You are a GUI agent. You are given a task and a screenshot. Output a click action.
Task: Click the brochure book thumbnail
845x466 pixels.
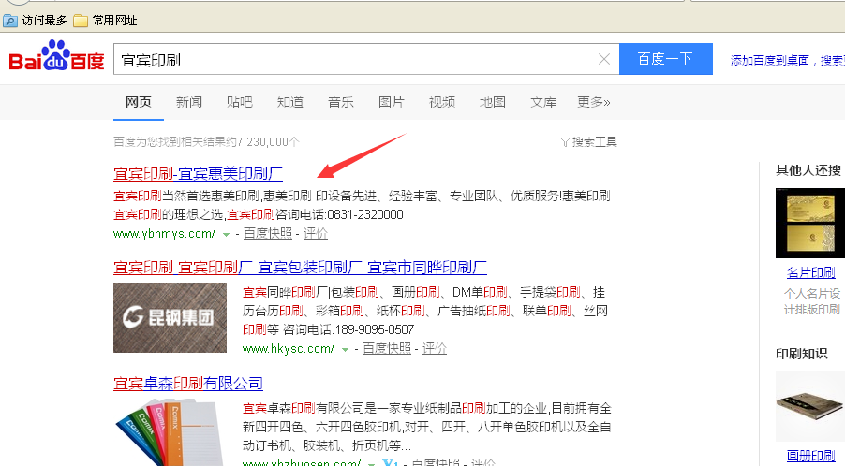(810, 406)
